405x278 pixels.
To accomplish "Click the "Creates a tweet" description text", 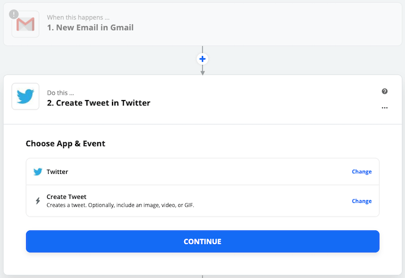I will (120, 205).
